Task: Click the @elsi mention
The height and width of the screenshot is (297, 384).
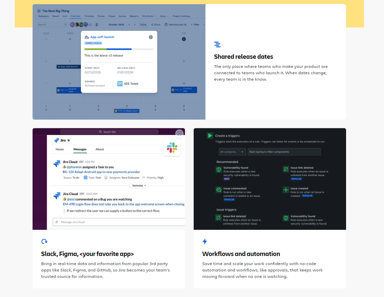Action: coord(70,199)
